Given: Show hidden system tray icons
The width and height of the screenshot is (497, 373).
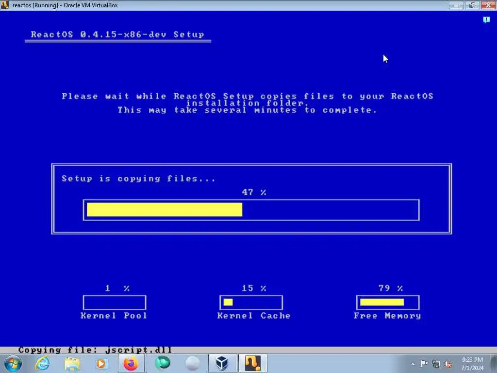Looking at the screenshot, I should click(413, 364).
